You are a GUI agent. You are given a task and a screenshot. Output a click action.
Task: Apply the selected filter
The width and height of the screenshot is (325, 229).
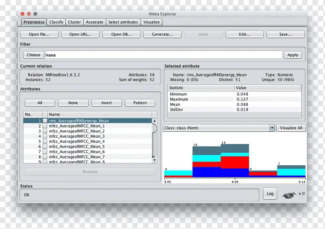292,55
